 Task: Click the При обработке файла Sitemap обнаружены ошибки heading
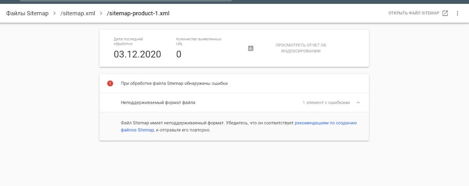tap(174, 83)
